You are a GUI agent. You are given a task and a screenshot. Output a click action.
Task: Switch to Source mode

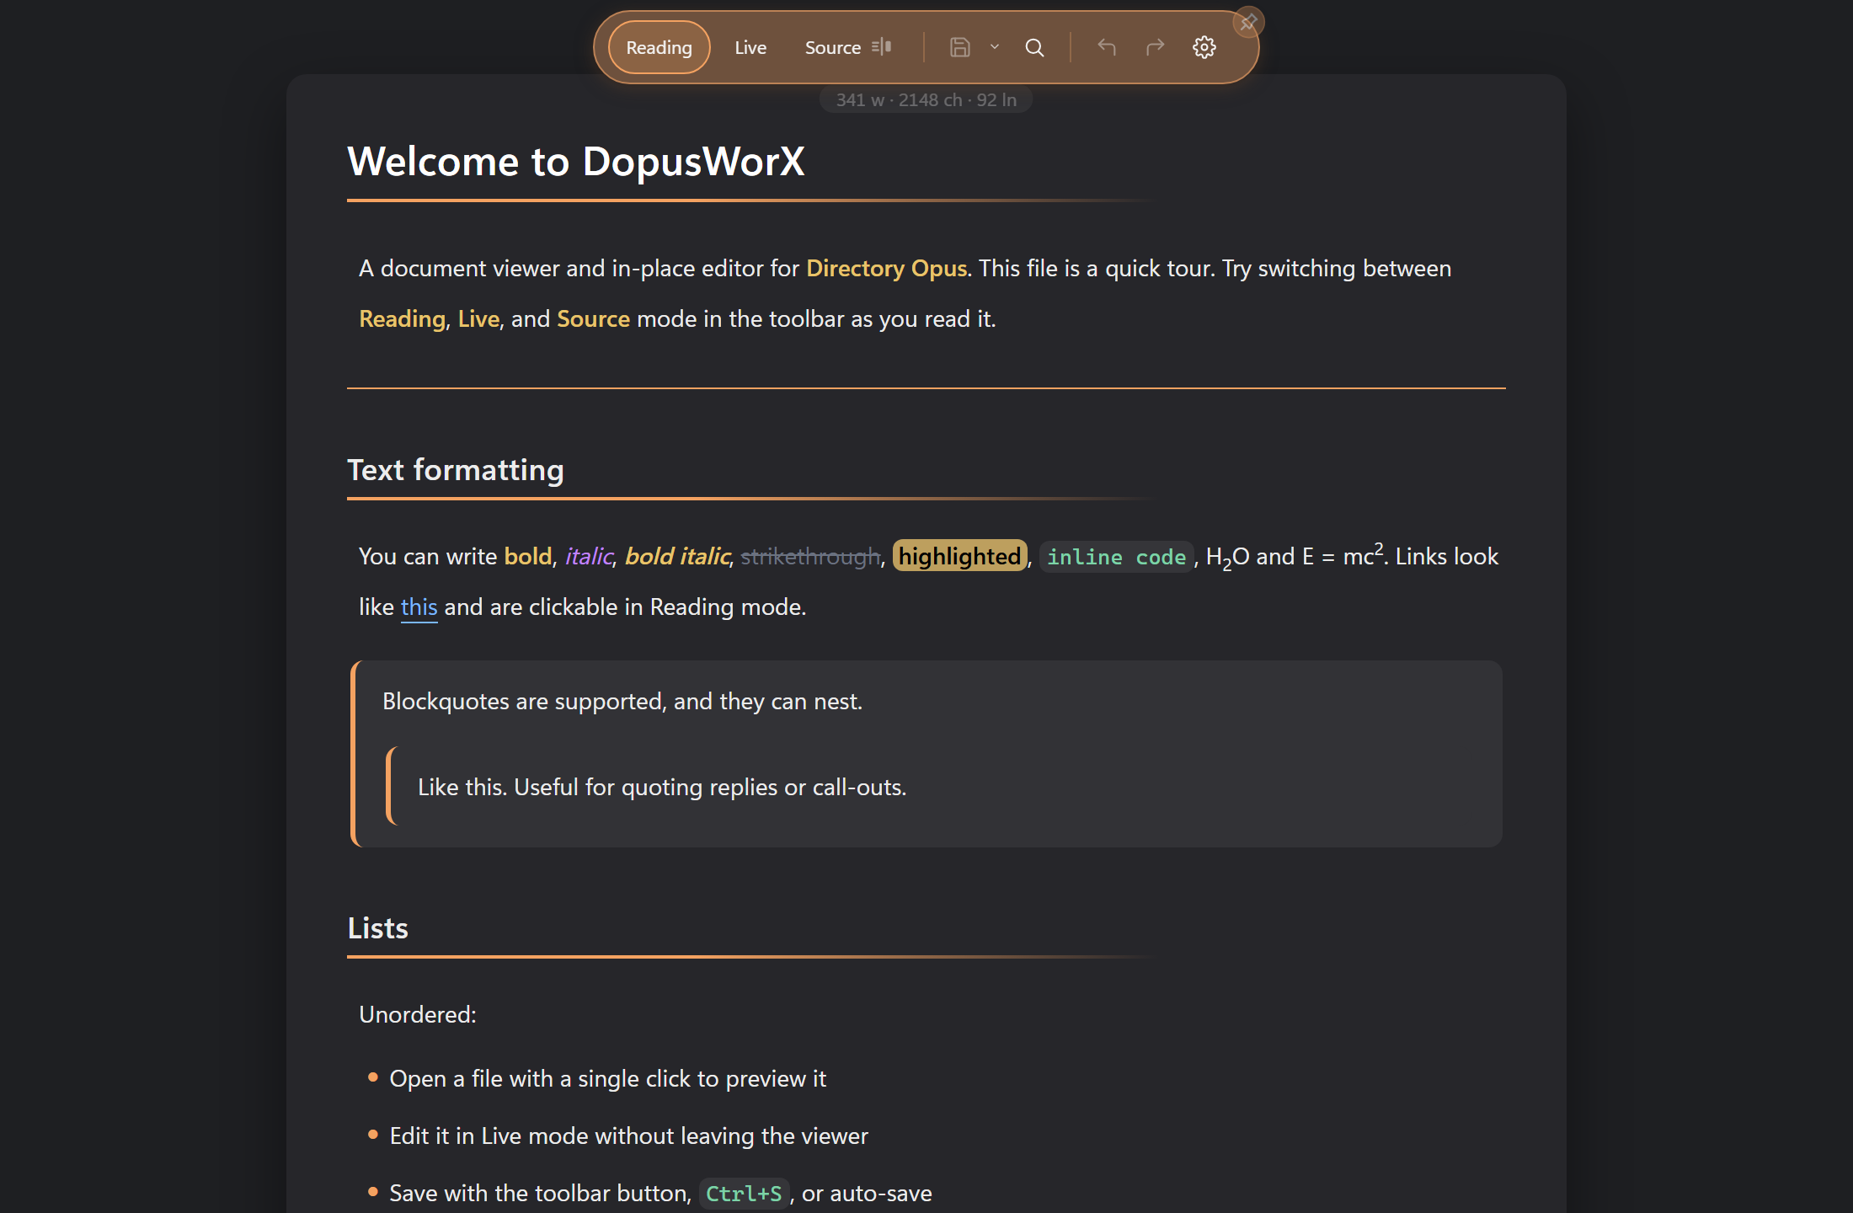832,48
